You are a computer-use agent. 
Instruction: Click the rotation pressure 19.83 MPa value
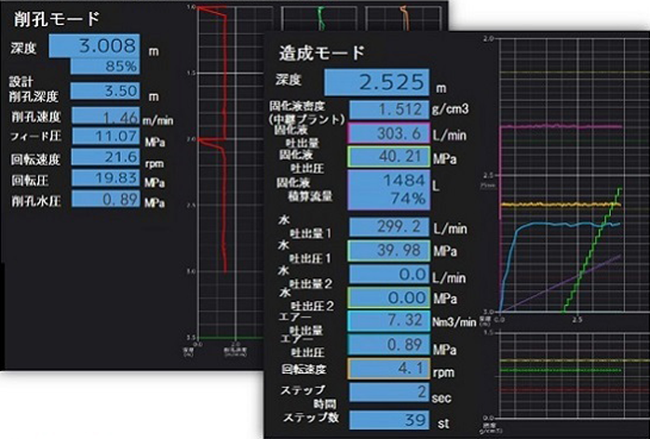tap(103, 178)
